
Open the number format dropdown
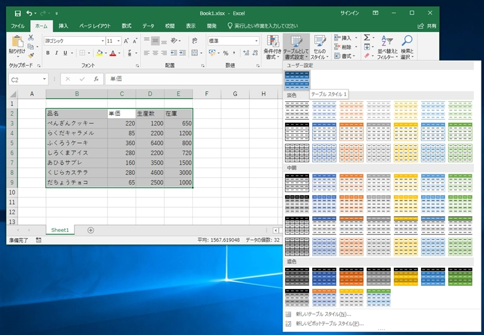point(256,41)
